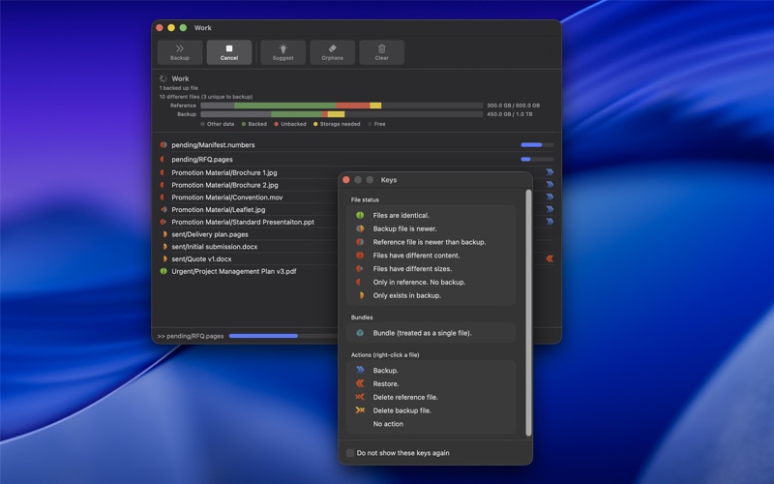Select pending/RFQ.pages file row
This screenshot has height=484, width=774.
coord(356,159)
